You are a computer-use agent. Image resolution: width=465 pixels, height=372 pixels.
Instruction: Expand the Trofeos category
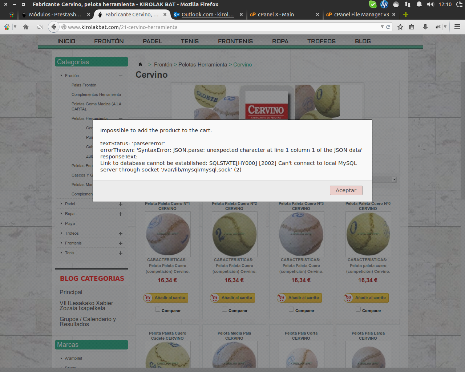click(x=121, y=234)
